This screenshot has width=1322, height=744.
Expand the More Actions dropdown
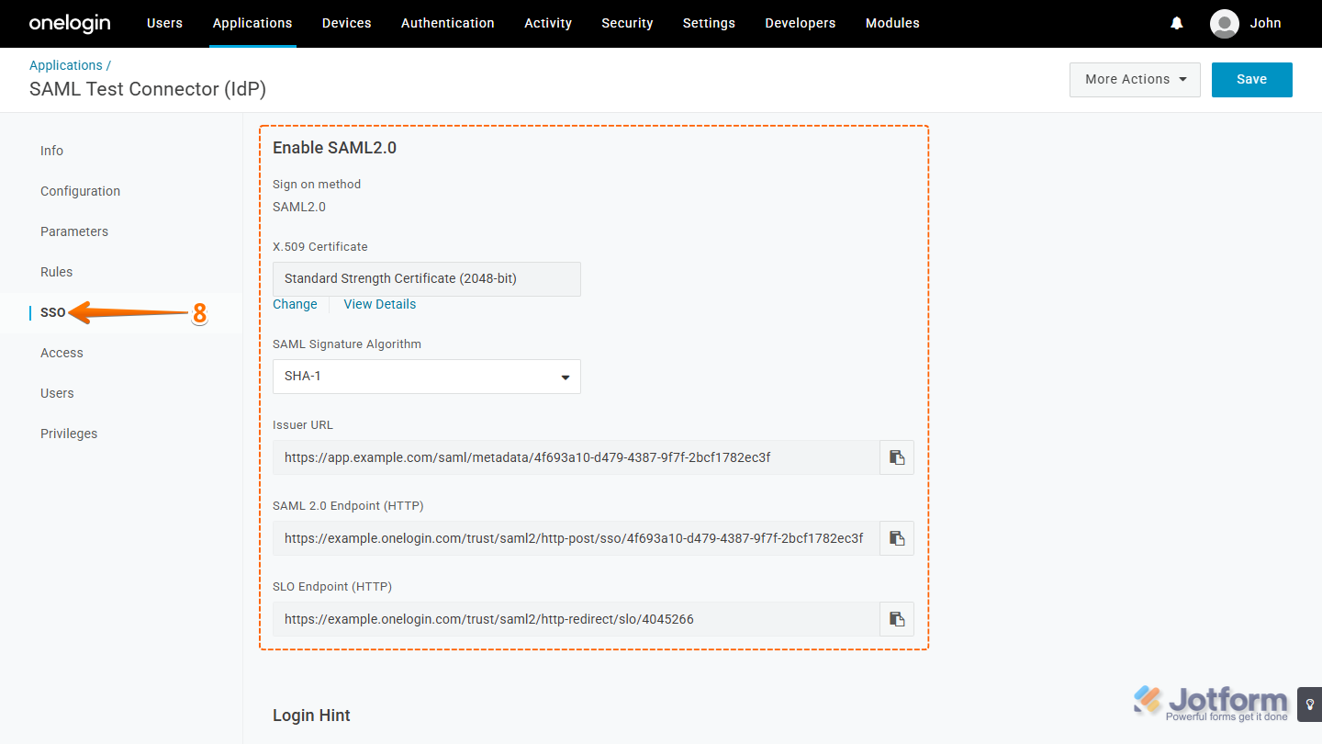(1136, 80)
